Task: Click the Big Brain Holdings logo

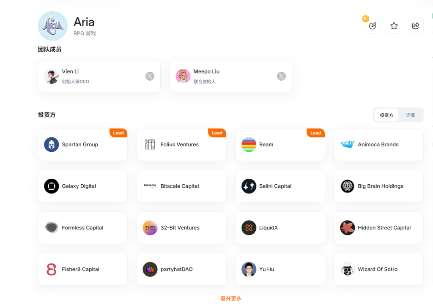Action: 348,186
